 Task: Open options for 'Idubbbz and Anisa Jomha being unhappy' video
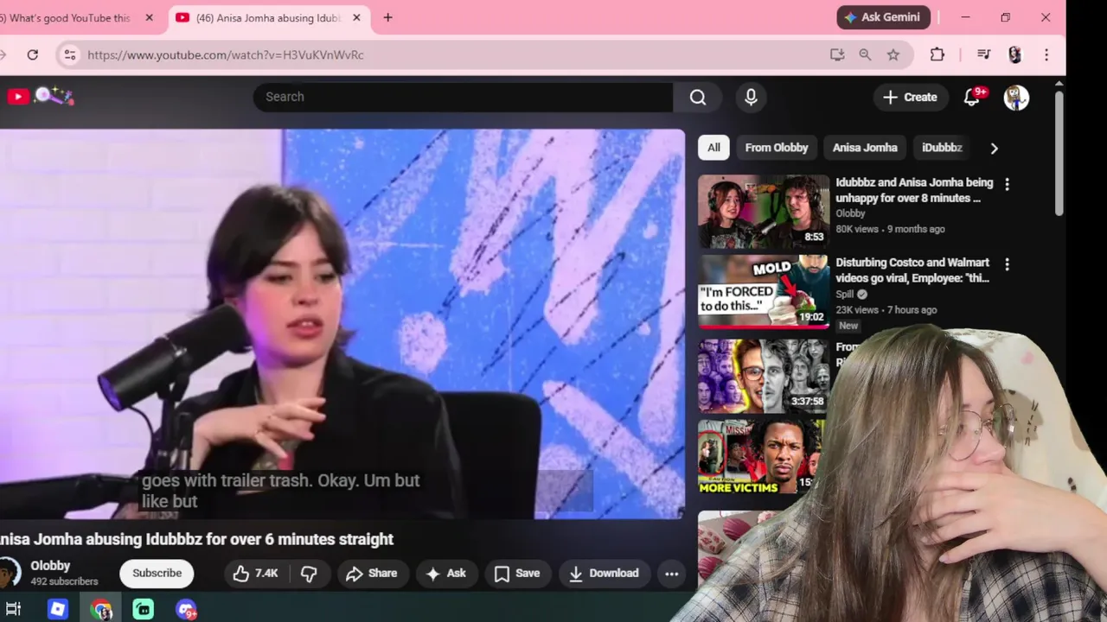coord(1007,184)
